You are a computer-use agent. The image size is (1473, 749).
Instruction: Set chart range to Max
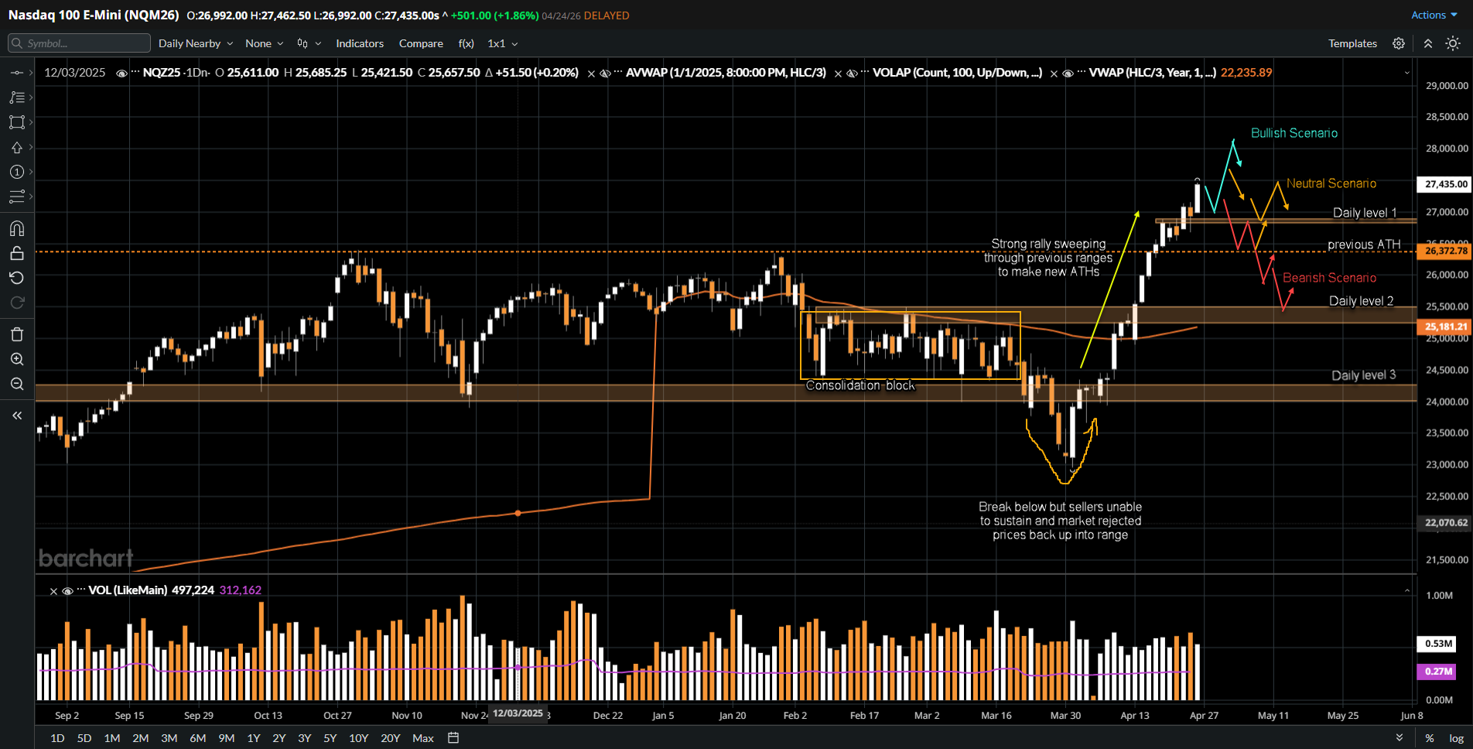click(423, 738)
